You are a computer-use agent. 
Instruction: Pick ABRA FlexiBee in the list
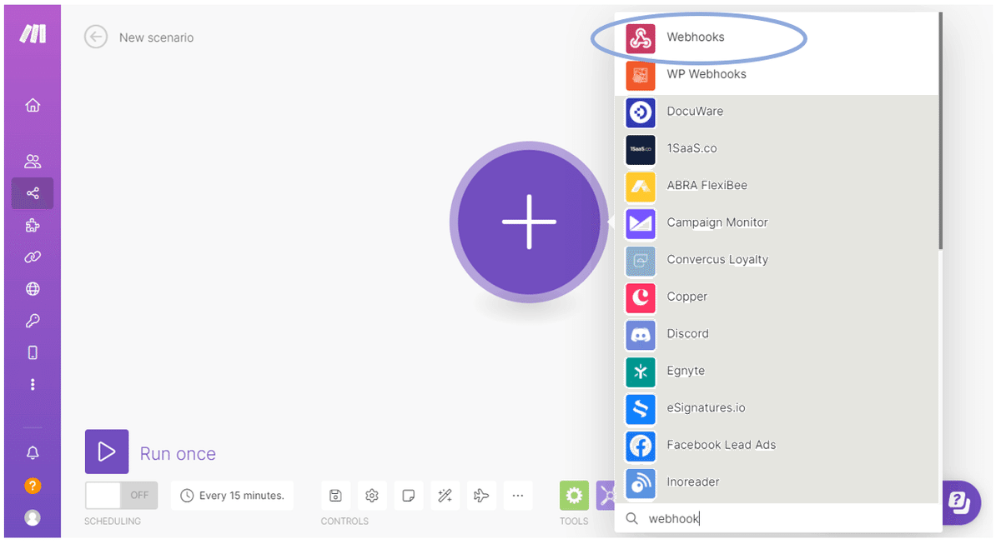click(x=777, y=185)
